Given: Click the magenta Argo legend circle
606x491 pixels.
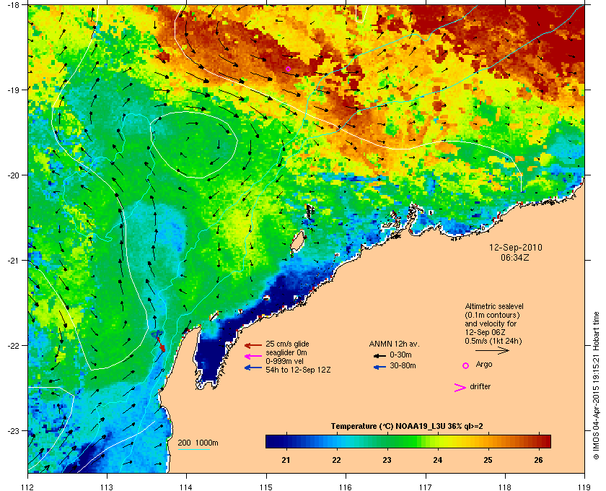Looking at the screenshot, I should tap(466, 365).
